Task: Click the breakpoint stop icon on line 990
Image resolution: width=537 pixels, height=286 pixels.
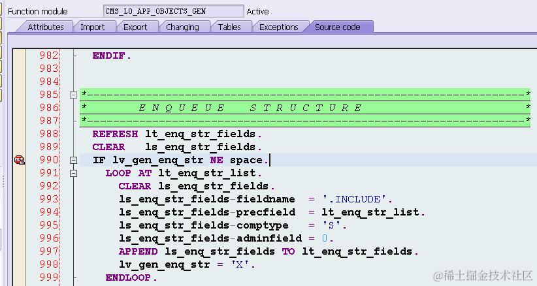Action: pyautogui.click(x=19, y=160)
